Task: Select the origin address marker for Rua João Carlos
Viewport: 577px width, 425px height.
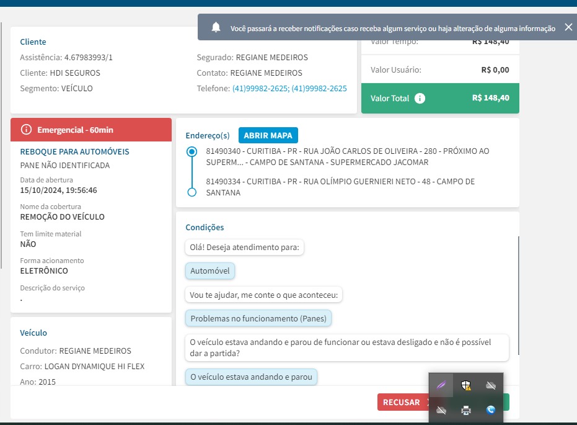Action: click(192, 152)
